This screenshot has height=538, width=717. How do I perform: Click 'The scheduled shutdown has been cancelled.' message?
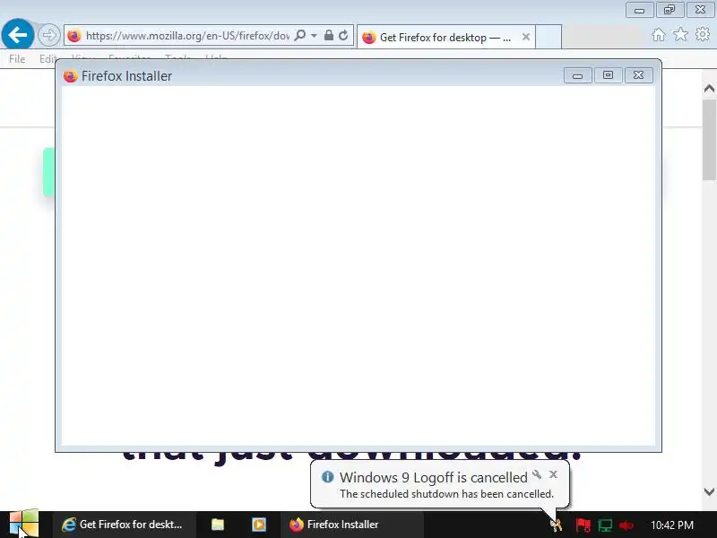pyautogui.click(x=446, y=494)
